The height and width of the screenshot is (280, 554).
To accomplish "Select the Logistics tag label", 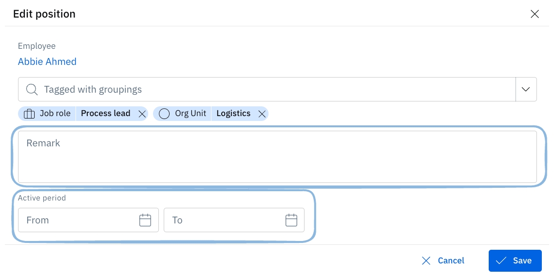I will click(233, 114).
